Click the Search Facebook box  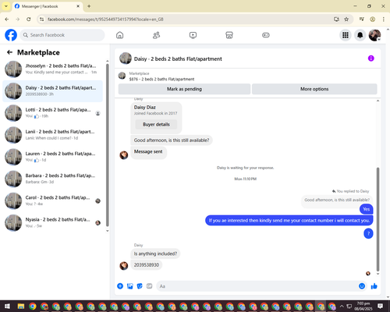(62, 35)
